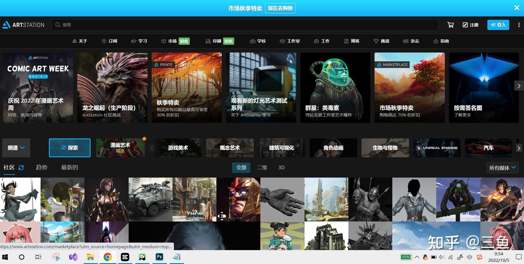
Task: Expand the 频道 channels dropdown
Action: pyautogui.click(x=16, y=148)
